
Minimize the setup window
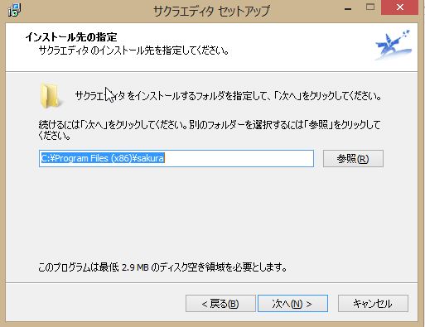pos(348,8)
